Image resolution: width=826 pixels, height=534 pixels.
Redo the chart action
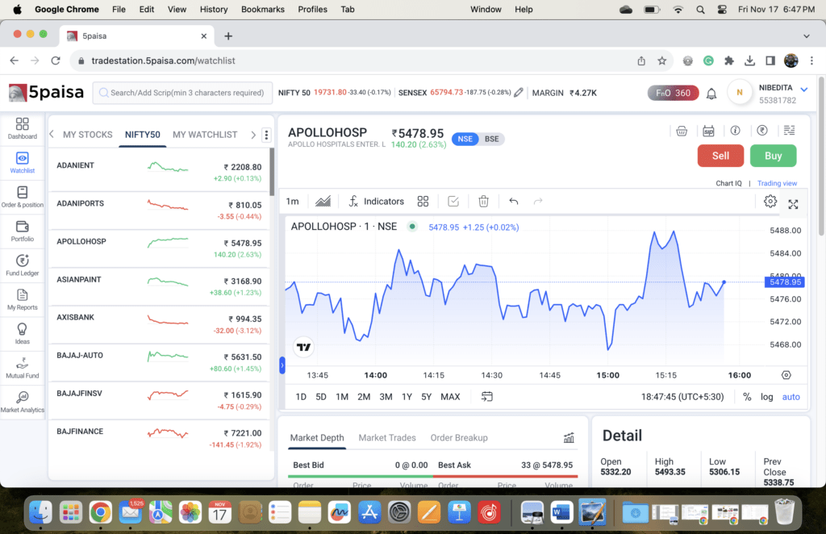(x=538, y=201)
